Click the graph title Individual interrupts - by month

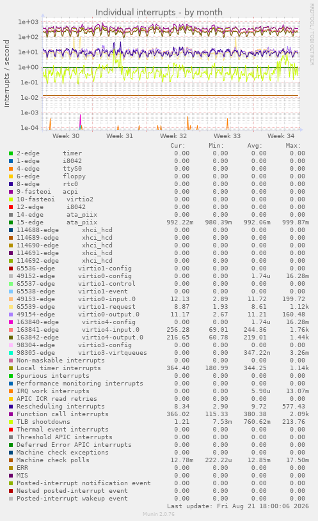click(x=159, y=12)
